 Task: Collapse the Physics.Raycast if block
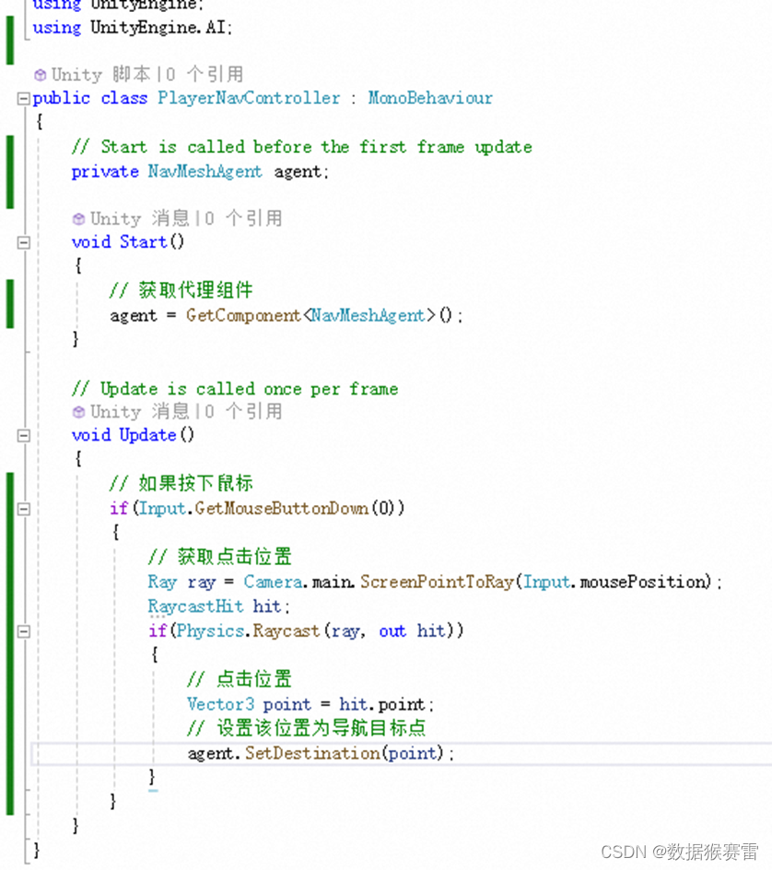22,630
